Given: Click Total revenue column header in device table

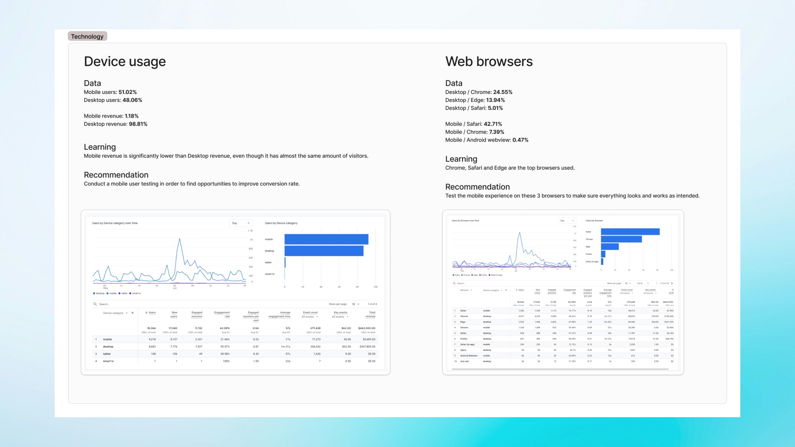Looking at the screenshot, I should [371, 315].
